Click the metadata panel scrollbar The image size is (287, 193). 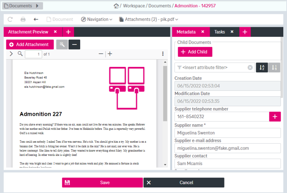282,67
